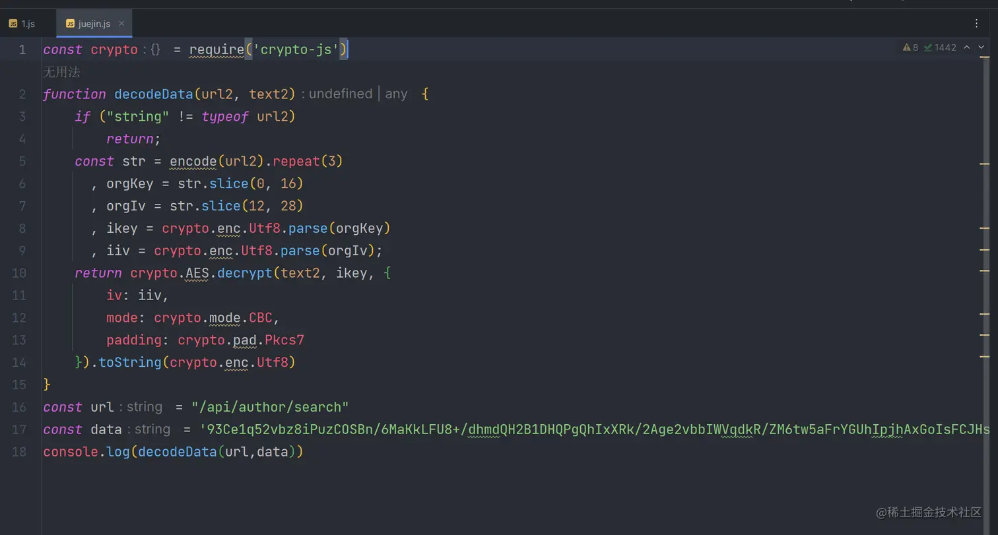This screenshot has height=535, width=998.
Task: Open the editor tabs three-dot menu
Action: pyautogui.click(x=976, y=23)
